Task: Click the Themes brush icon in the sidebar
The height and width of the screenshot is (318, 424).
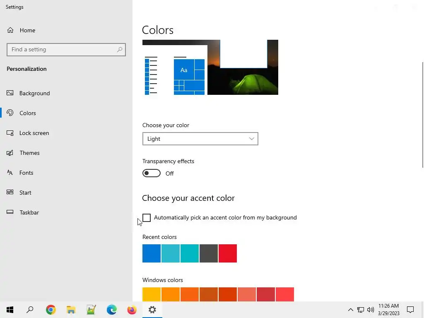Action: point(10,153)
